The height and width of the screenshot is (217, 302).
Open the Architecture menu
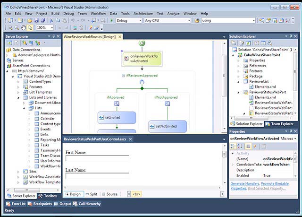[x=143, y=14]
